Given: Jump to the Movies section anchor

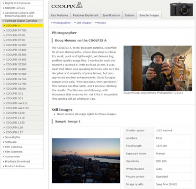Looking at the screenshot, I should (x=100, y=23).
